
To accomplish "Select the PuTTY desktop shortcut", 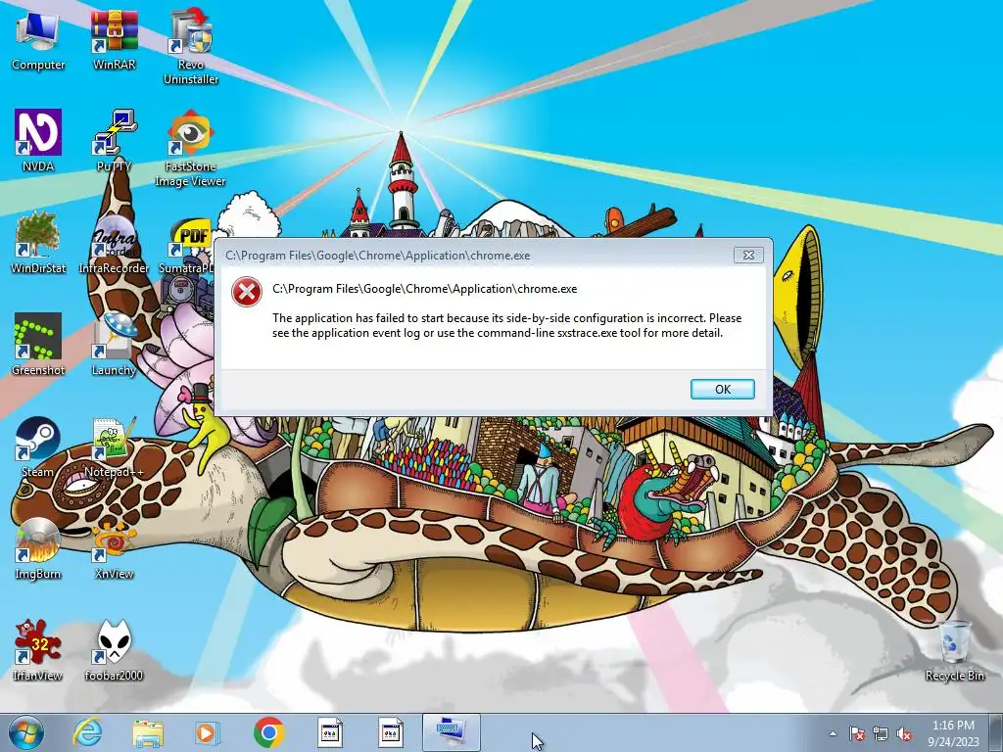I will [x=114, y=141].
